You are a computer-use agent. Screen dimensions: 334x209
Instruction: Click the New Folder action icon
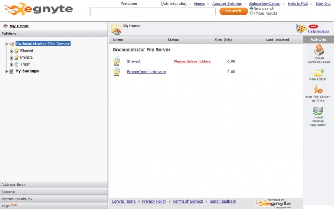[318, 73]
